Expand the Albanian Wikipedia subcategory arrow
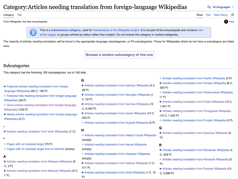The image size is (238, 179). (x=5, y=171)
